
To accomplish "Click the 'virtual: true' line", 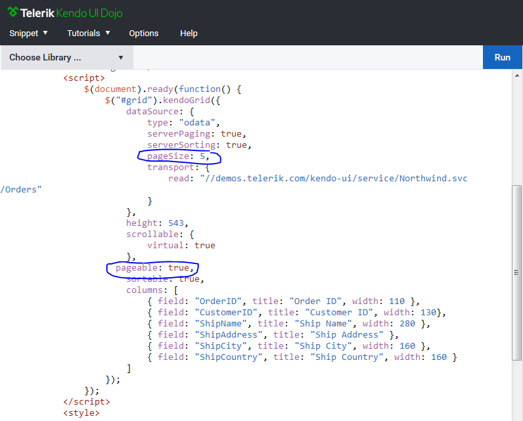I will point(181,246).
